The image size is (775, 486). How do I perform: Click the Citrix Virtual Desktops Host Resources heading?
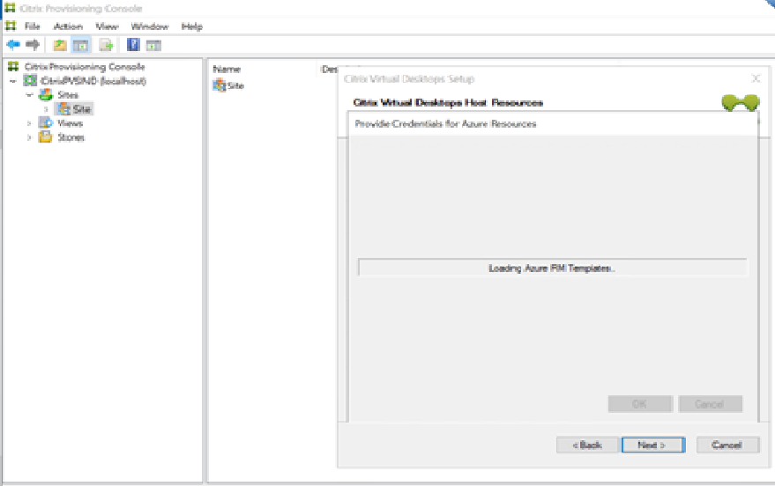tap(448, 103)
